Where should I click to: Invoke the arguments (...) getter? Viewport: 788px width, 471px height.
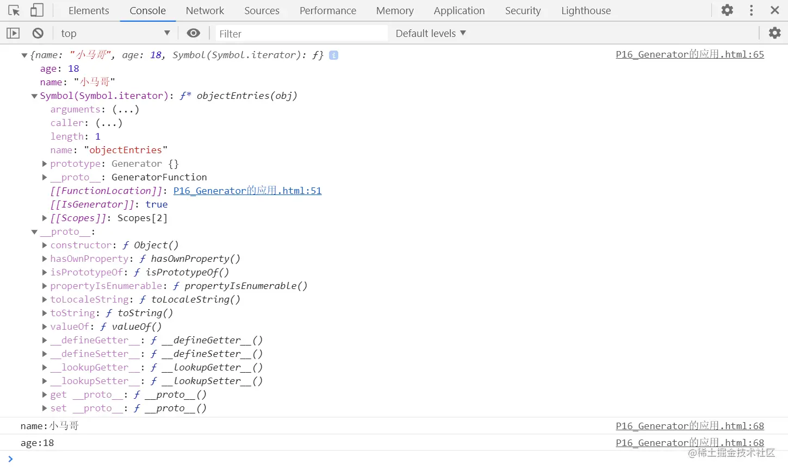[126, 109]
